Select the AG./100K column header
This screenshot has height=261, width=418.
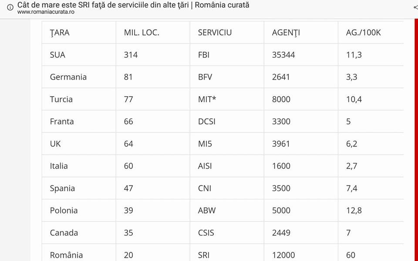(364, 33)
